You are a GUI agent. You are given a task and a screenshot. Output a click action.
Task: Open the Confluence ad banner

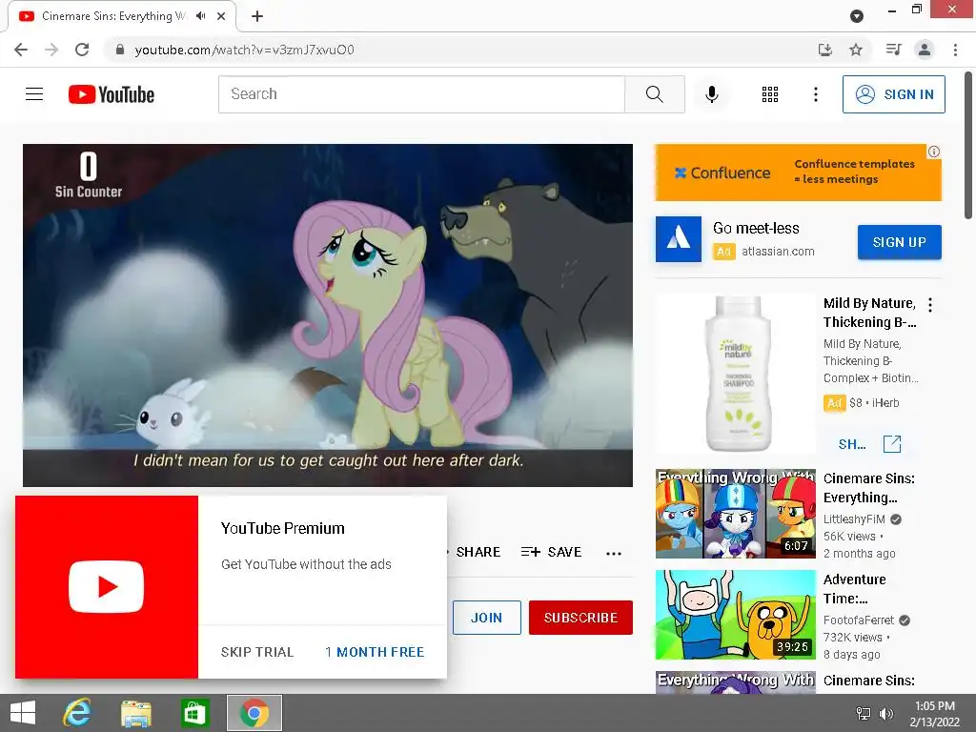click(798, 173)
